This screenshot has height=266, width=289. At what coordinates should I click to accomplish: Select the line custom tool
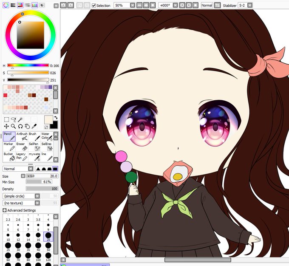pos(47,156)
